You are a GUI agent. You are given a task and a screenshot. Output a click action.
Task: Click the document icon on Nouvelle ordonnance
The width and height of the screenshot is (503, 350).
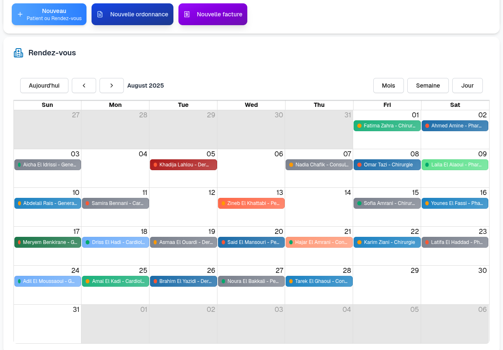click(x=100, y=14)
